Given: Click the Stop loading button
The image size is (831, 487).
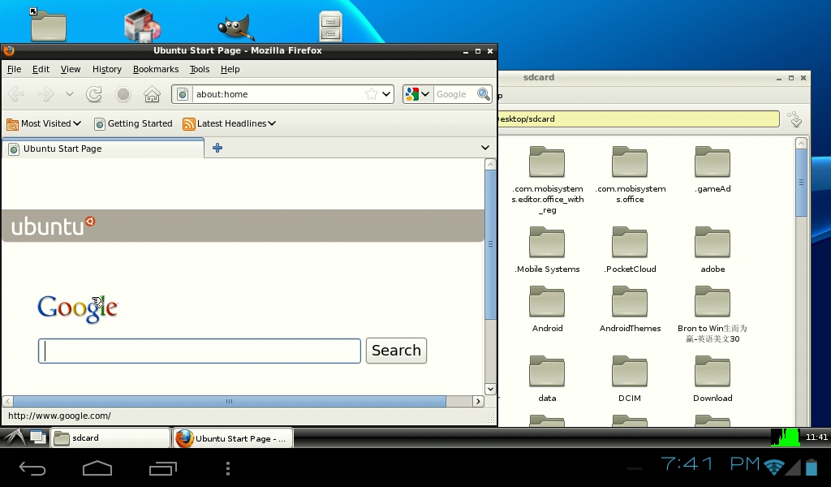Looking at the screenshot, I should click(x=123, y=94).
